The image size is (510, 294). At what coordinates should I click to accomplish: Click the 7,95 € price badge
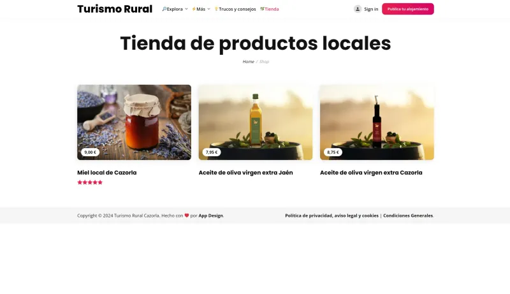tap(212, 152)
